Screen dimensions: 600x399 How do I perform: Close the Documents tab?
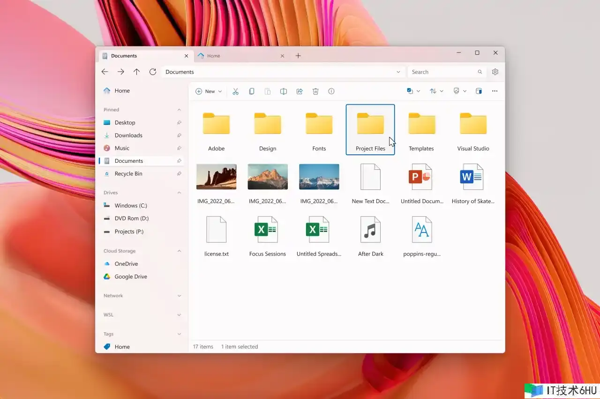pyautogui.click(x=186, y=56)
